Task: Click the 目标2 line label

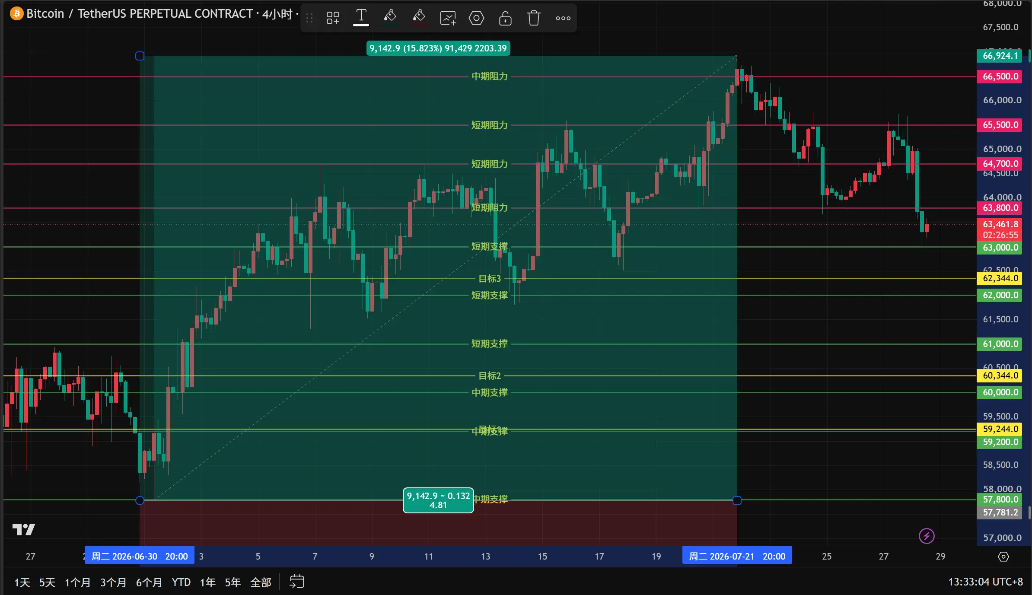Action: 490,376
